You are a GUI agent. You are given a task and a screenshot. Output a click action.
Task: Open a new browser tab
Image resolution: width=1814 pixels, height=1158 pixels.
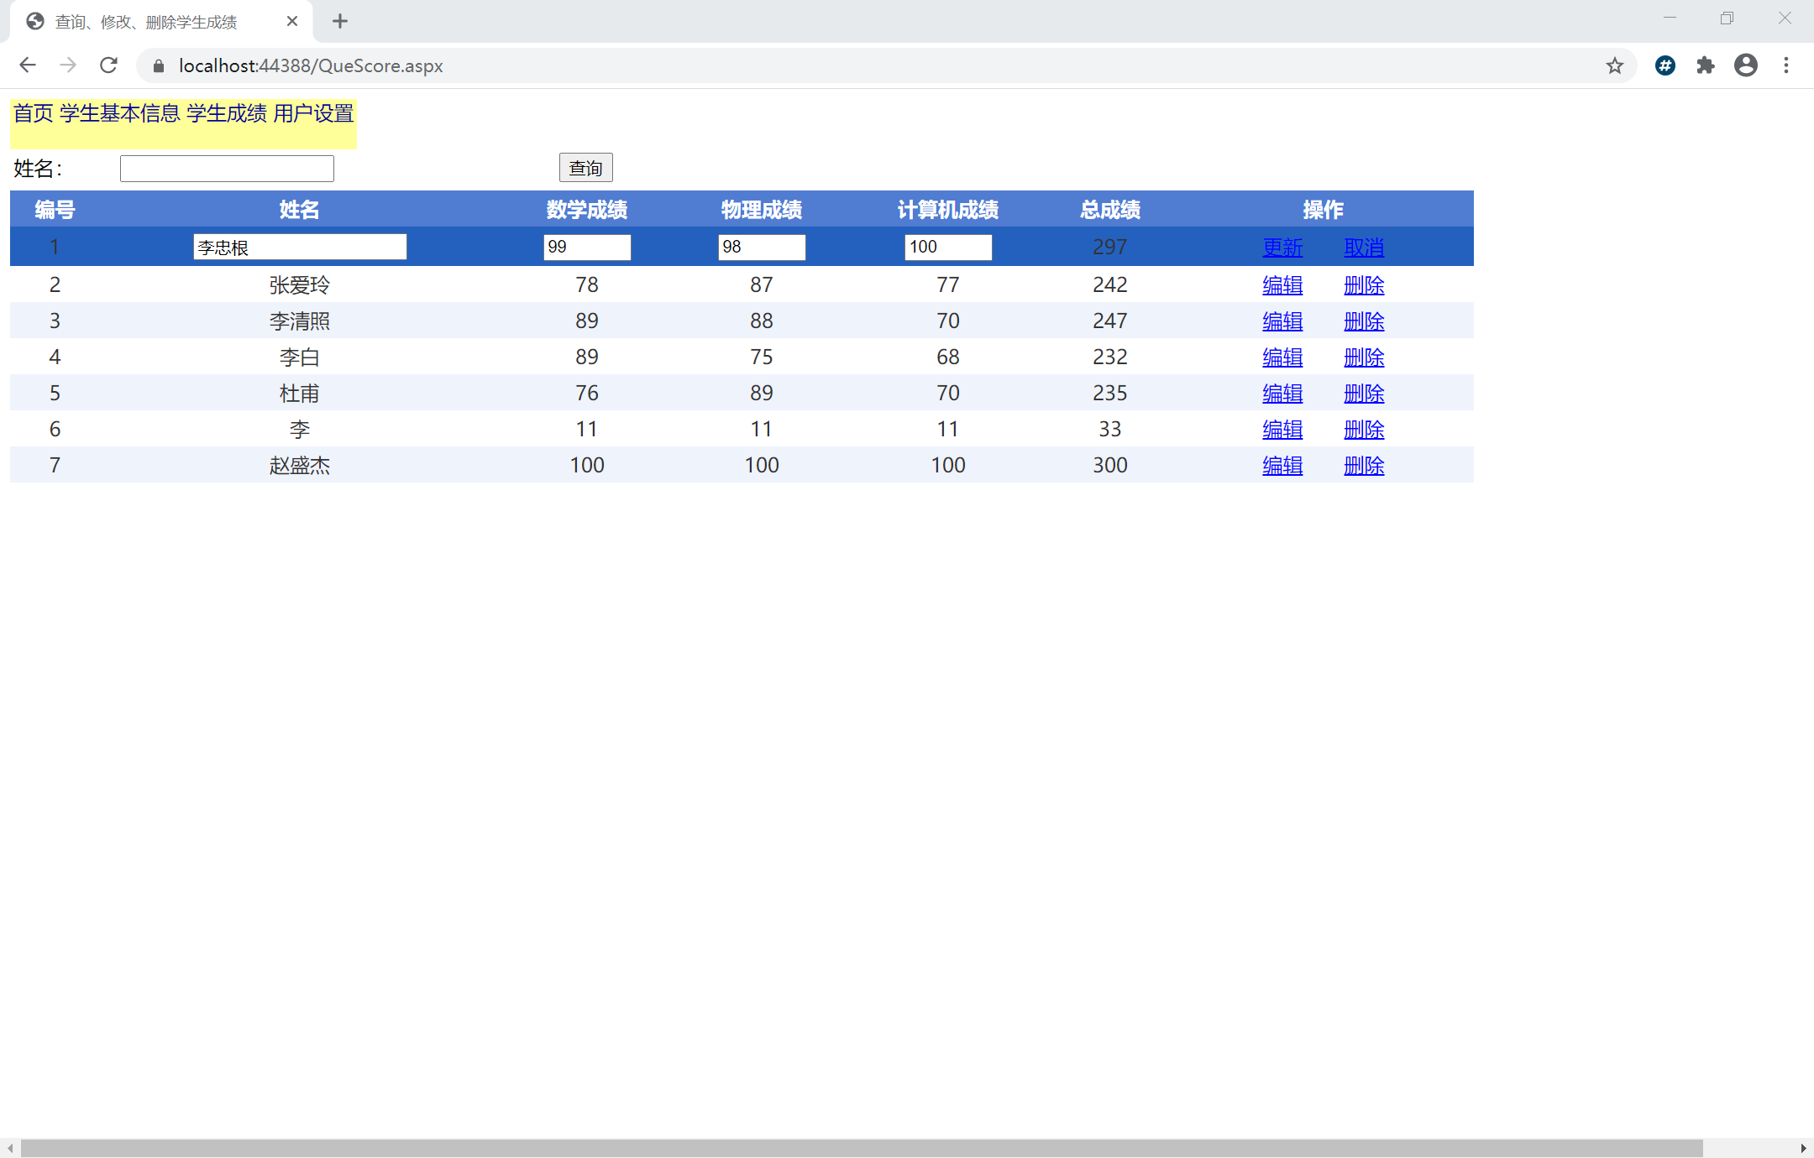340,22
